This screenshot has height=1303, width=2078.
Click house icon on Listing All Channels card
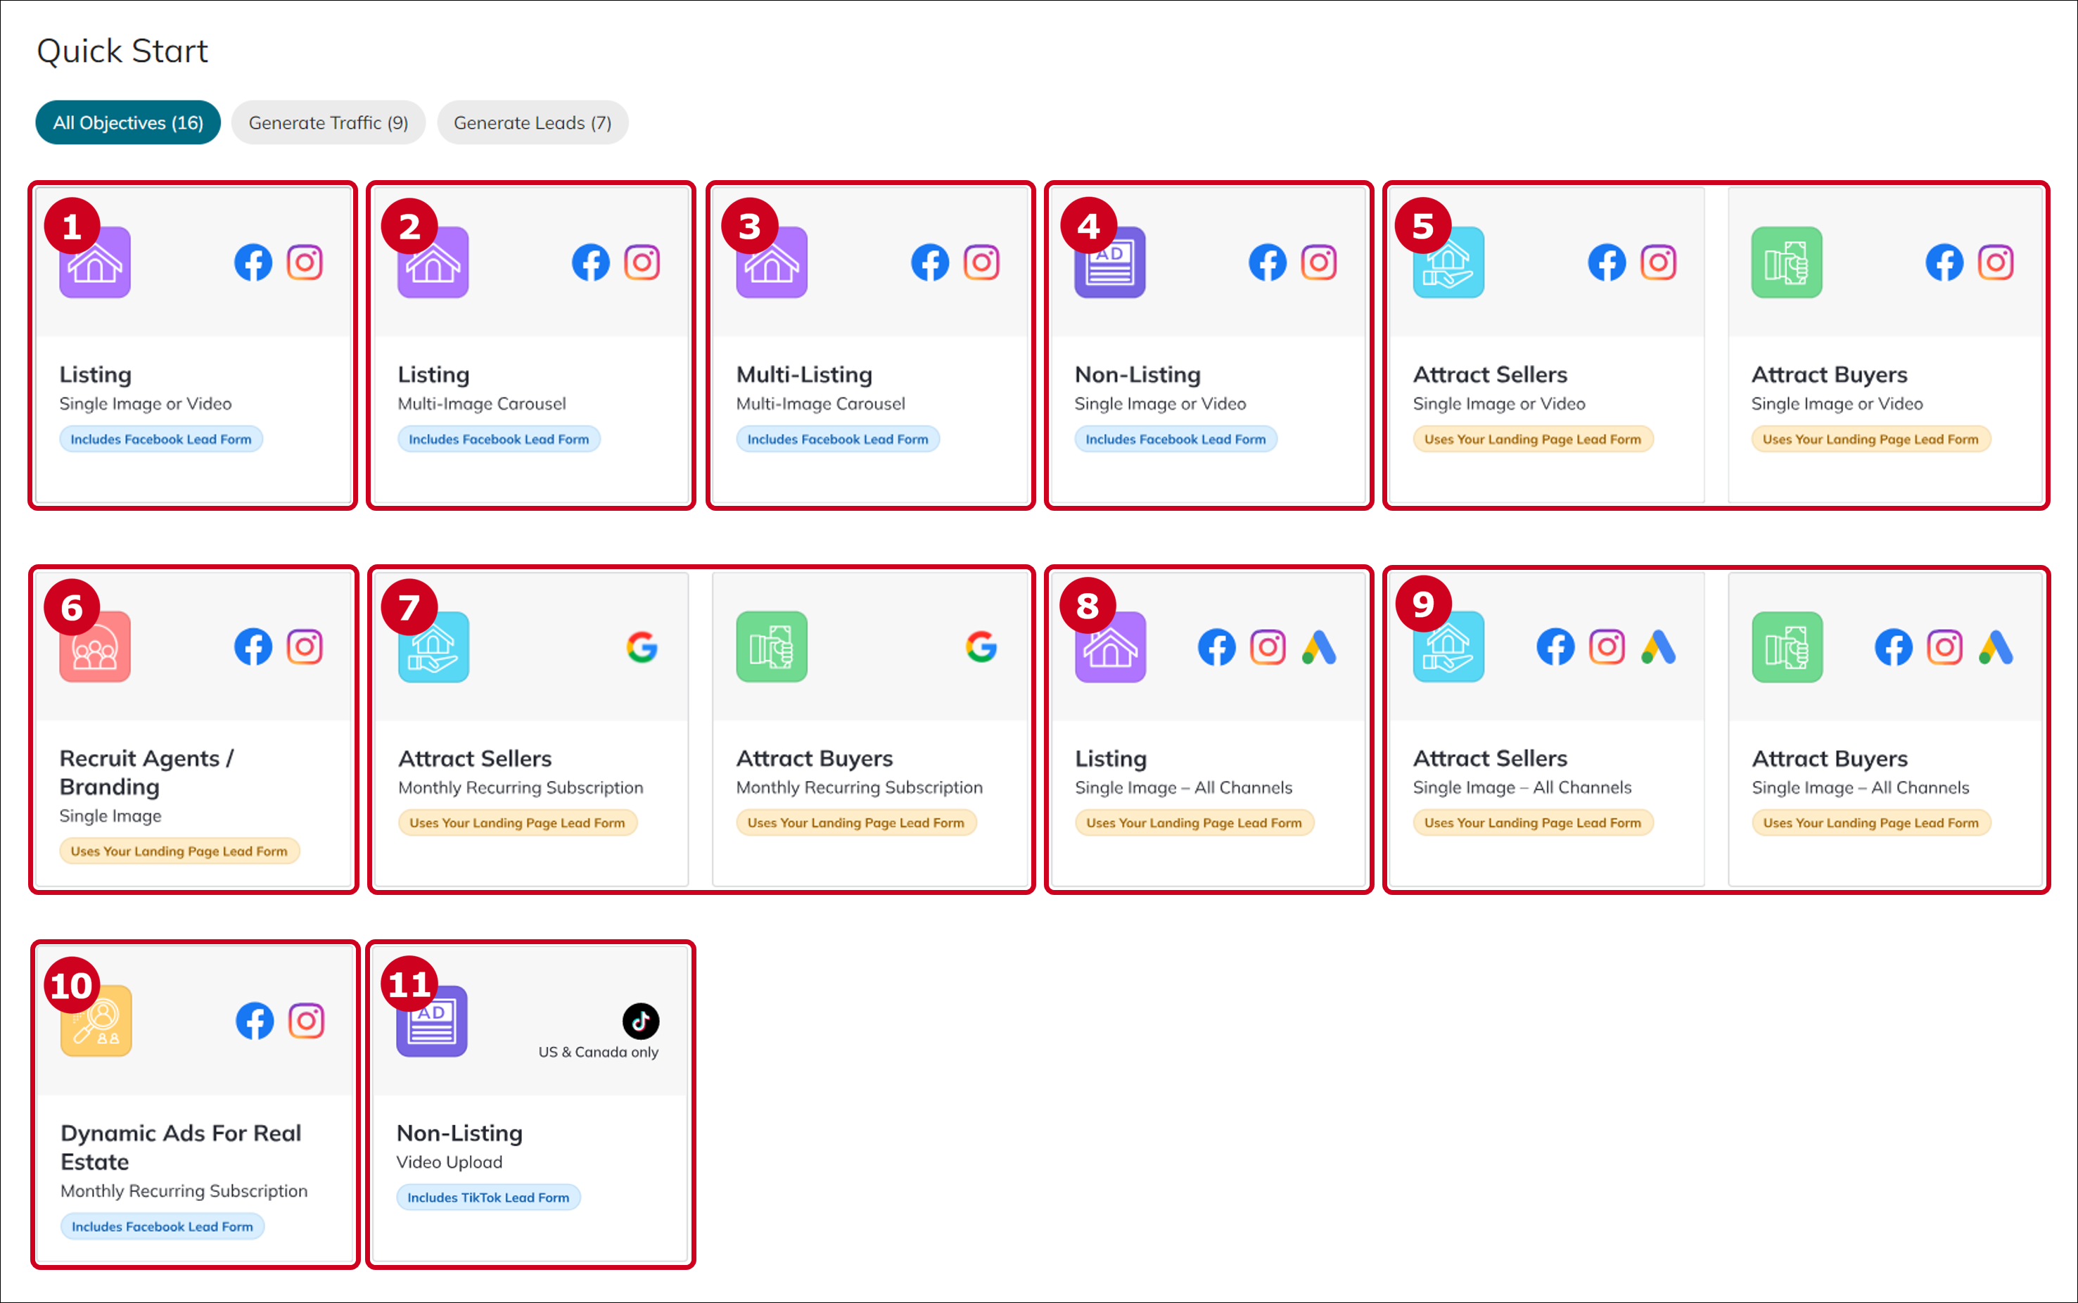[x=1111, y=647]
